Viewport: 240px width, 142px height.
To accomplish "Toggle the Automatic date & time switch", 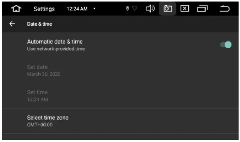I will point(226,45).
